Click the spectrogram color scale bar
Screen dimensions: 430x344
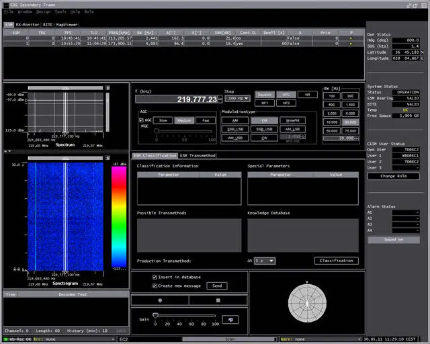[x=118, y=216]
